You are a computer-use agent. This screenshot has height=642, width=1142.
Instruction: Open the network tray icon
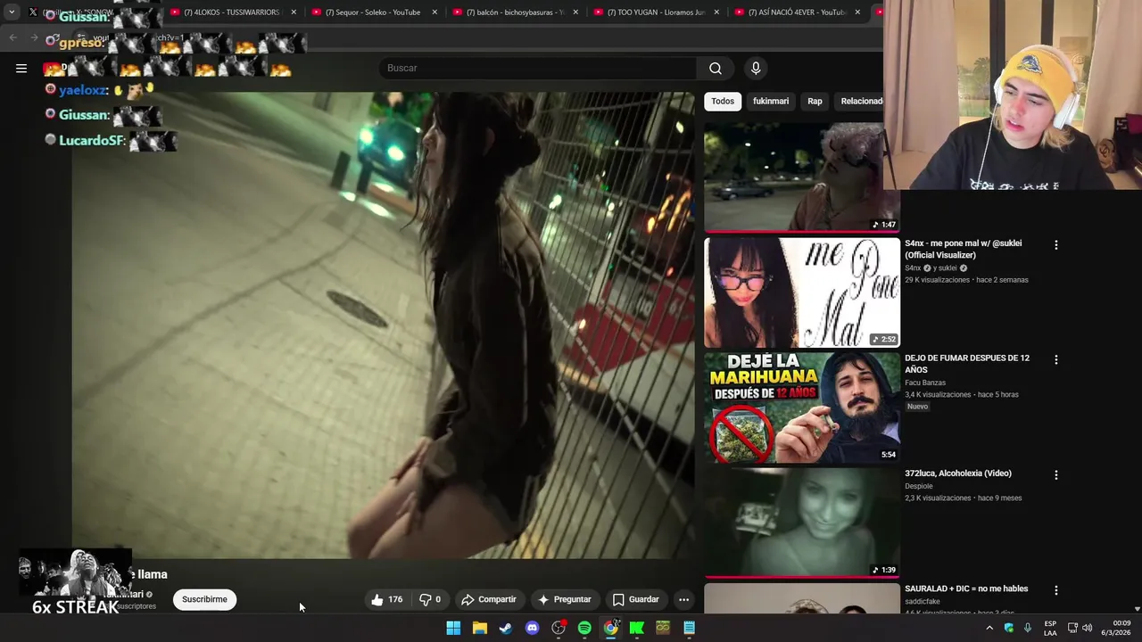1072,628
